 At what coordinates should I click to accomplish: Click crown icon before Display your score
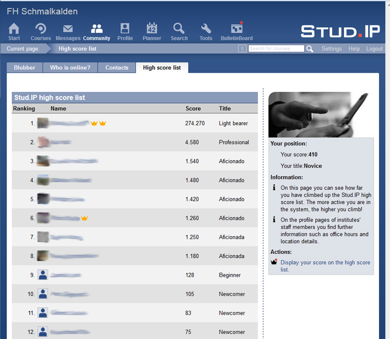[x=274, y=262]
